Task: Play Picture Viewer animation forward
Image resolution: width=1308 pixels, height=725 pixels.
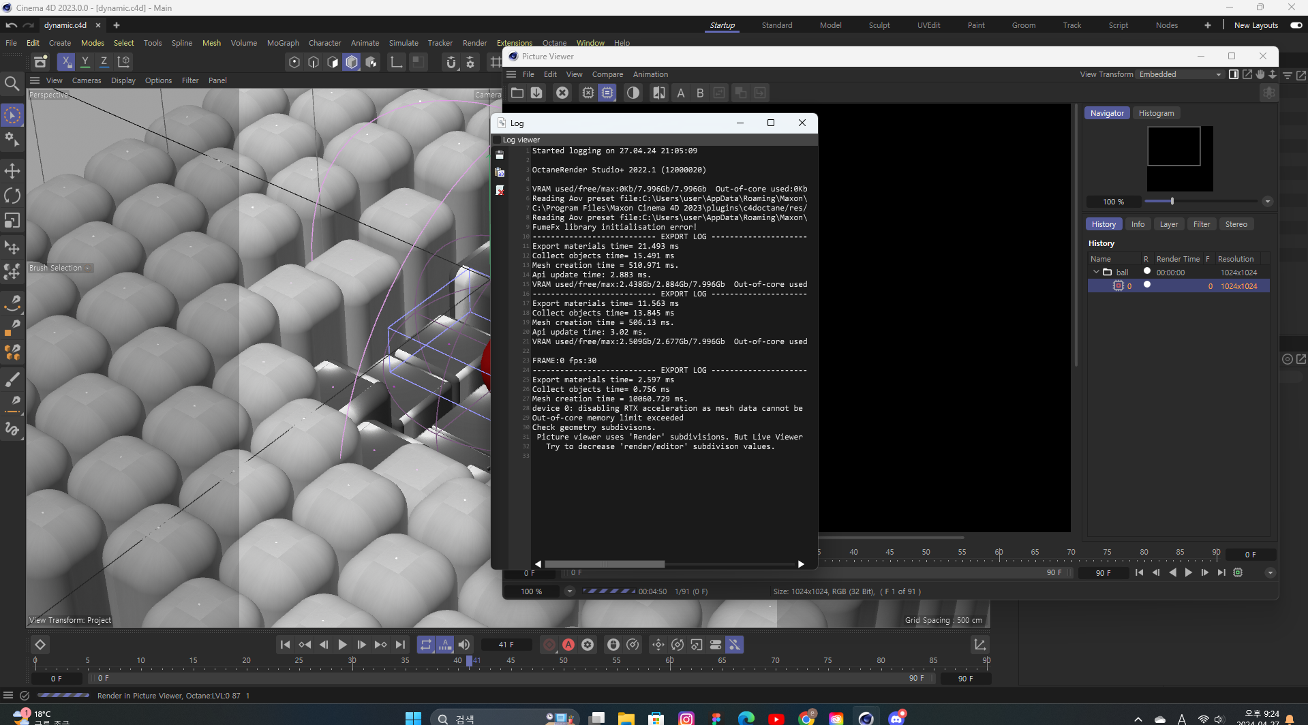Action: [1189, 573]
